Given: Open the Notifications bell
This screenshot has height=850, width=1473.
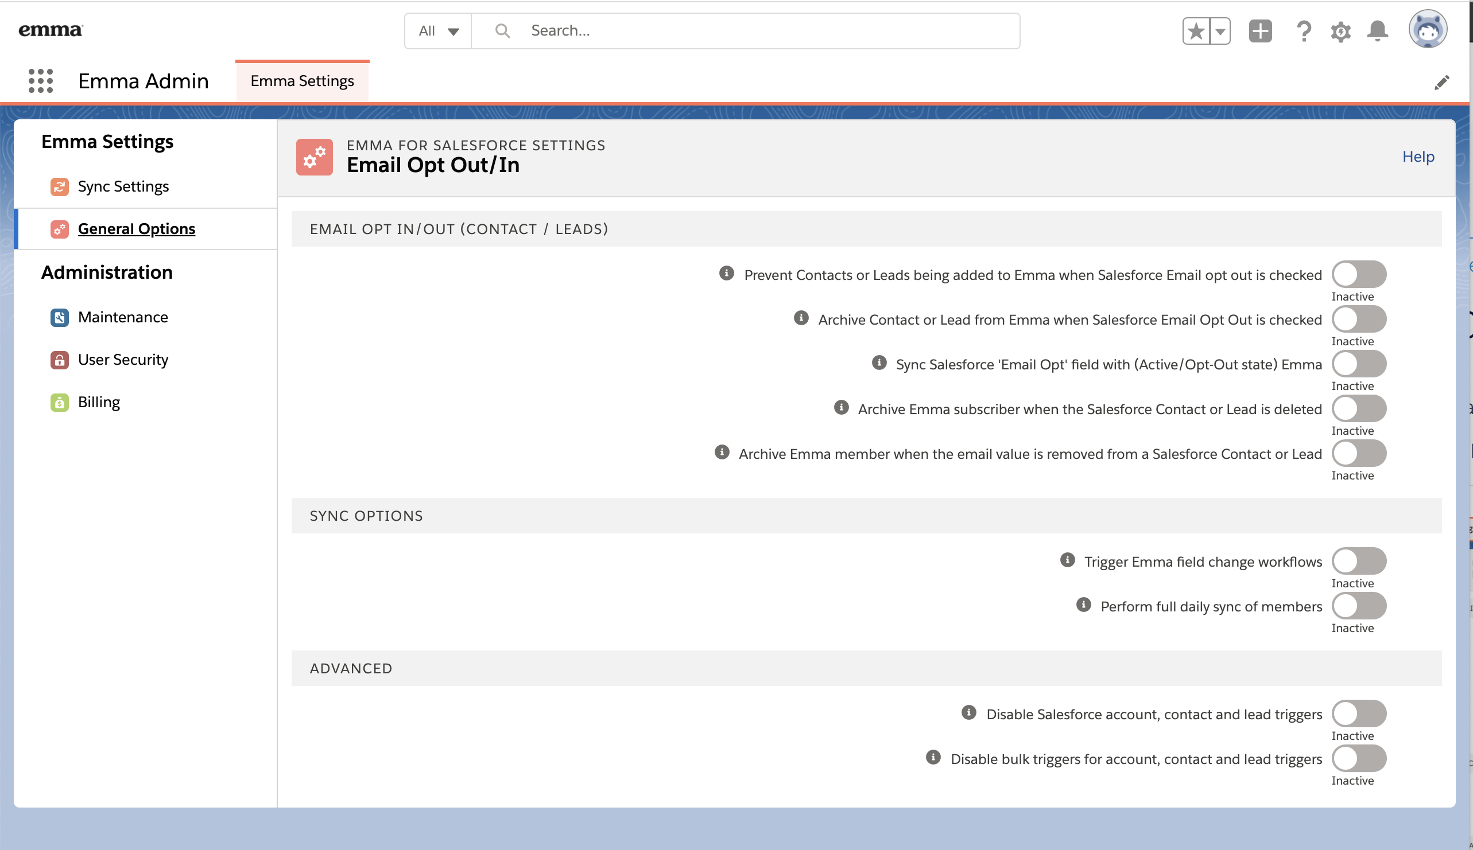Looking at the screenshot, I should (1377, 31).
